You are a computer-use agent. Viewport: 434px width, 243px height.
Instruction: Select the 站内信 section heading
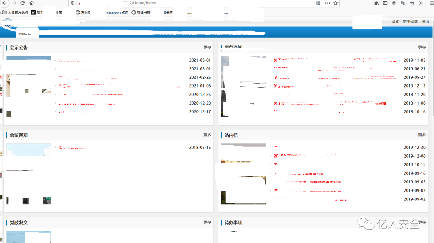pyautogui.click(x=231, y=135)
